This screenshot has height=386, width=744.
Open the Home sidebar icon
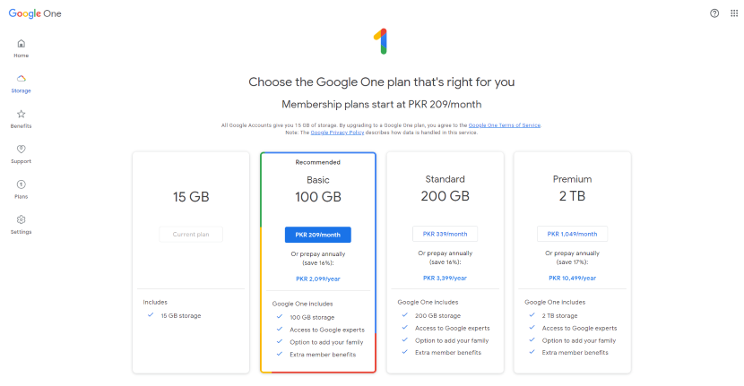pyautogui.click(x=21, y=44)
